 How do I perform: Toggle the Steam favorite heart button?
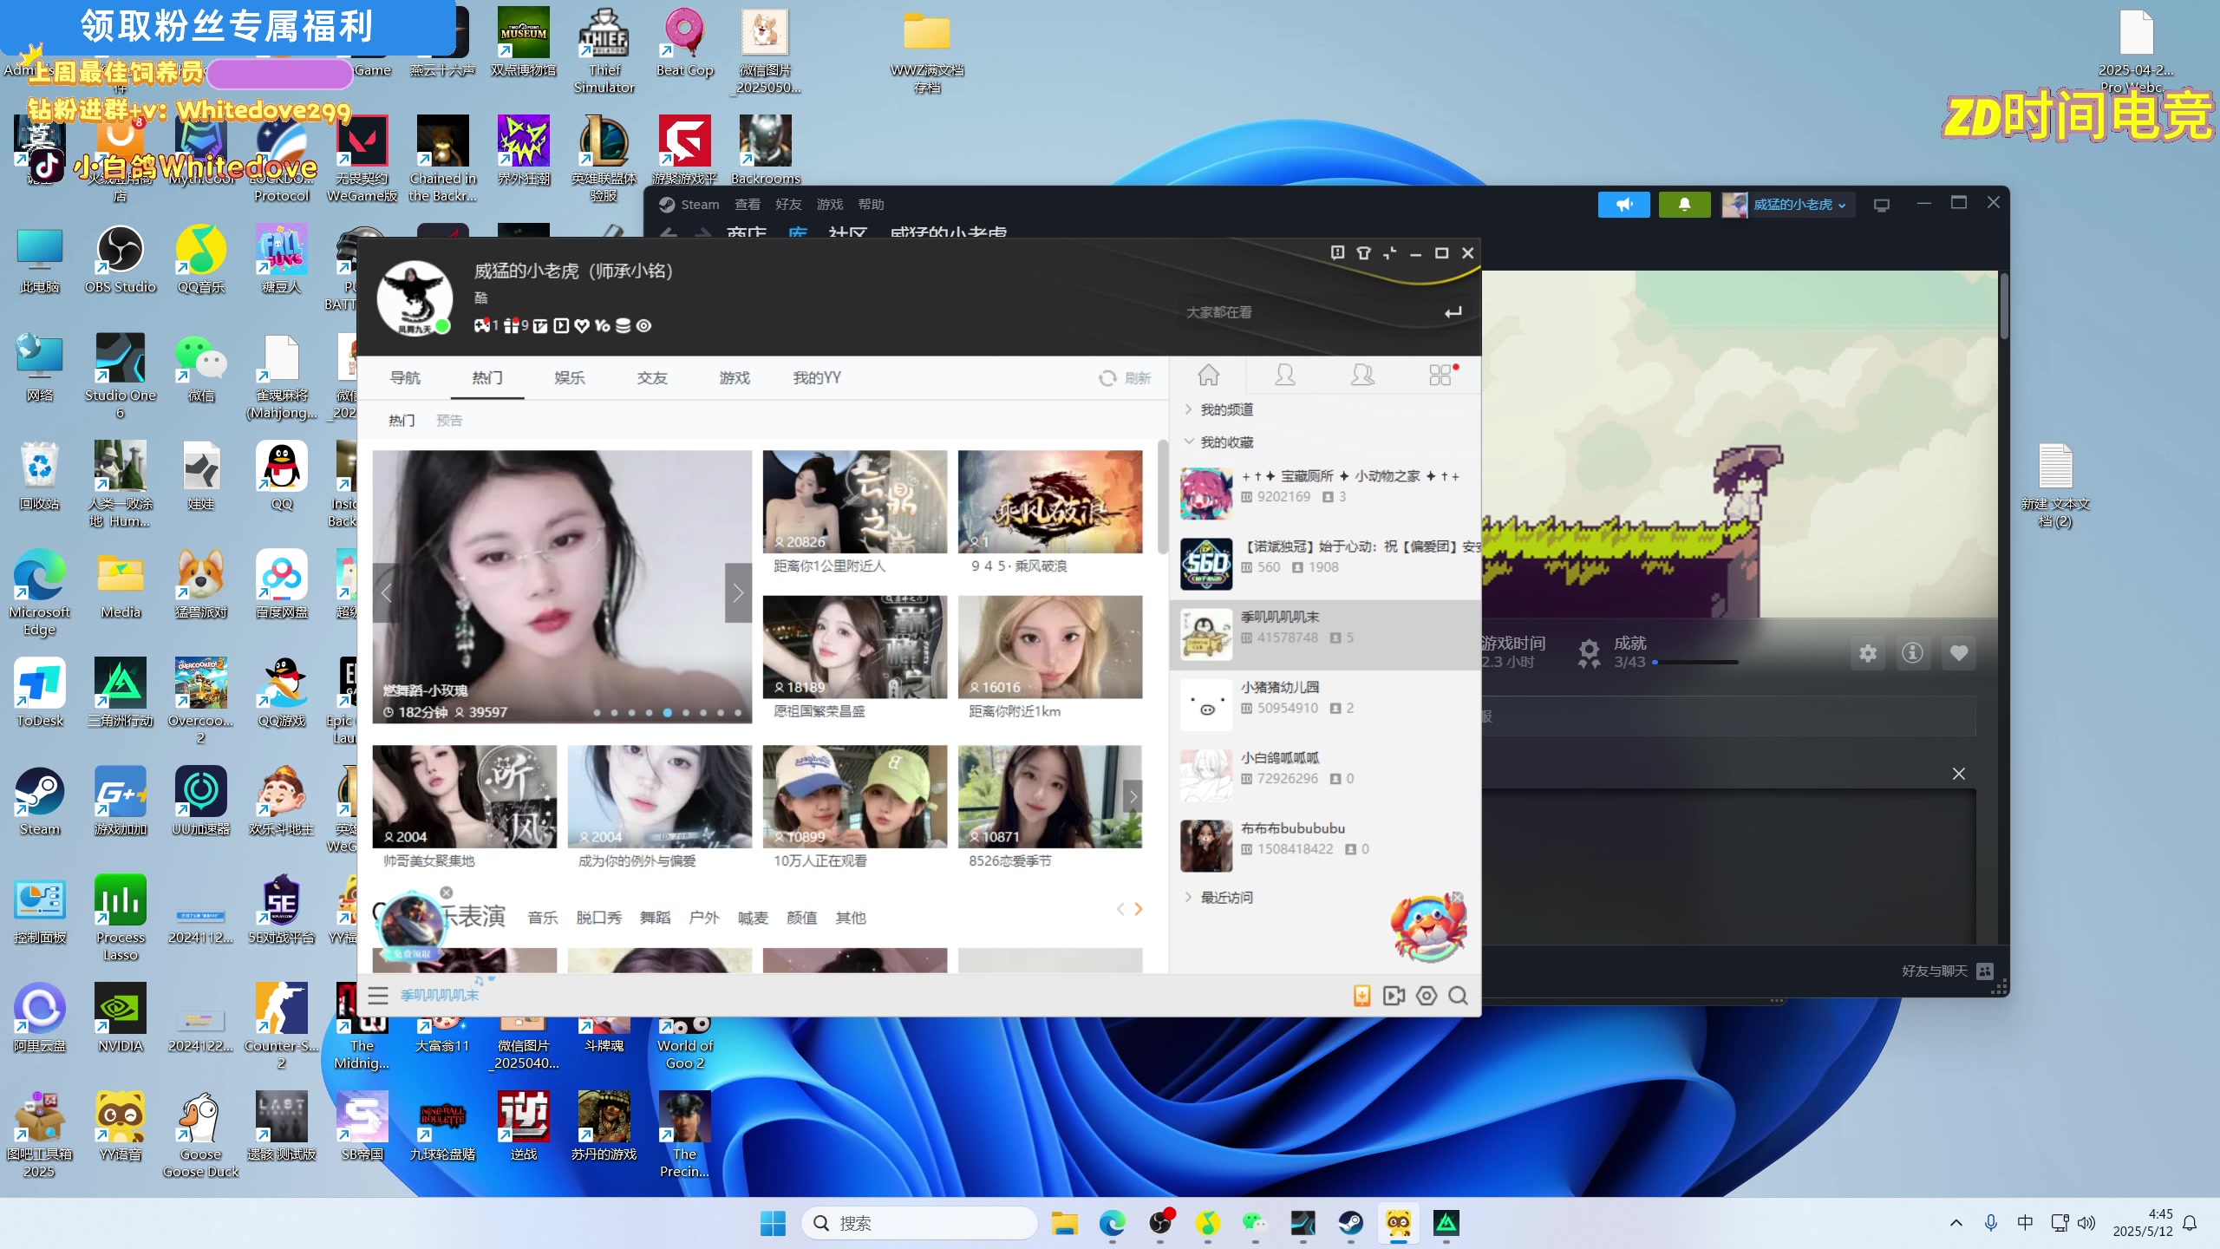(x=1958, y=653)
